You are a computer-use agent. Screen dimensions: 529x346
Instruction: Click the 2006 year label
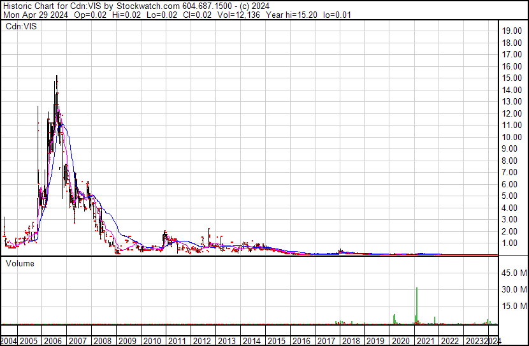(x=54, y=341)
